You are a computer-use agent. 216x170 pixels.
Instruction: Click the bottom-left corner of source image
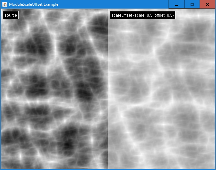[x=2, y=168]
